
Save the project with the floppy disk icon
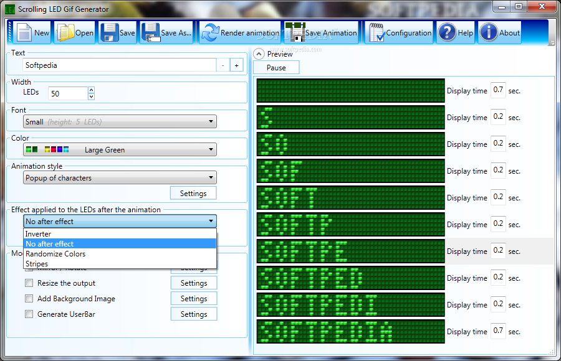coord(110,32)
